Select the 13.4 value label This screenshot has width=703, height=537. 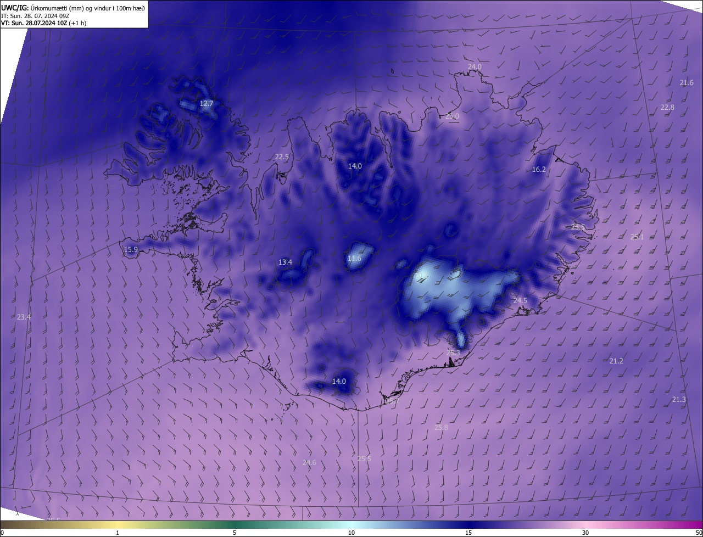coord(285,262)
